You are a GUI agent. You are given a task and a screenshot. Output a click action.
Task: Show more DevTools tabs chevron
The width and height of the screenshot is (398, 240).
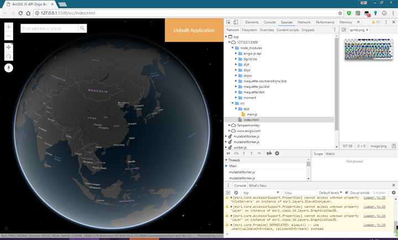click(358, 22)
